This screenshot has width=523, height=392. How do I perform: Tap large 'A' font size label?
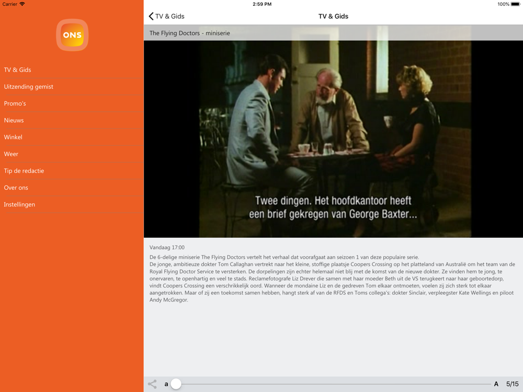coord(496,384)
